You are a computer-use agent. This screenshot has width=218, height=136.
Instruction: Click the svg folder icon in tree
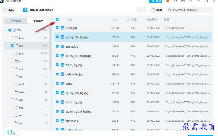click(16, 69)
